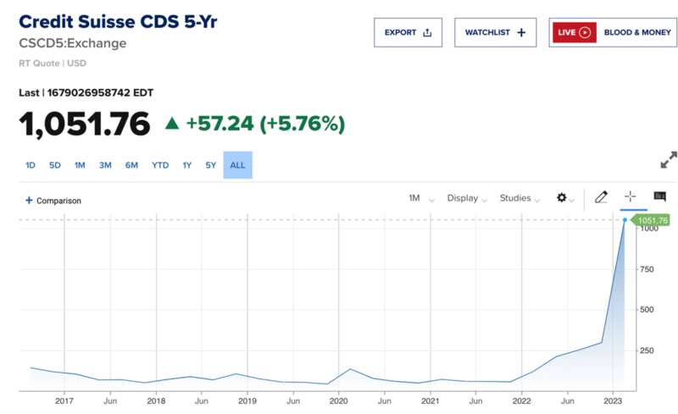
Task: Toggle the crosshair tool
Action: click(630, 196)
